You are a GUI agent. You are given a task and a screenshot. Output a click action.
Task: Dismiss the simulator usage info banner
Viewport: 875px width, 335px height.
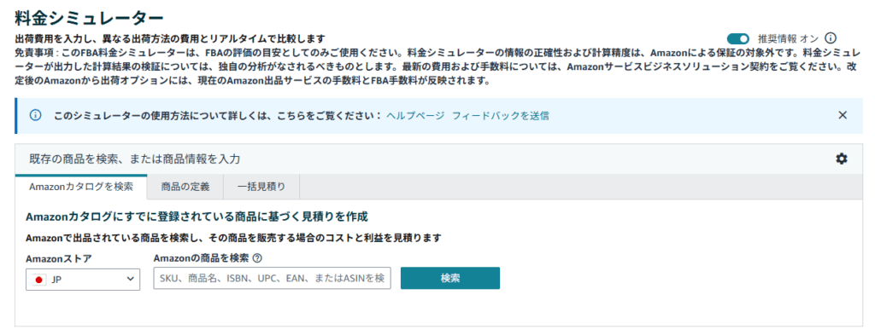(x=843, y=115)
